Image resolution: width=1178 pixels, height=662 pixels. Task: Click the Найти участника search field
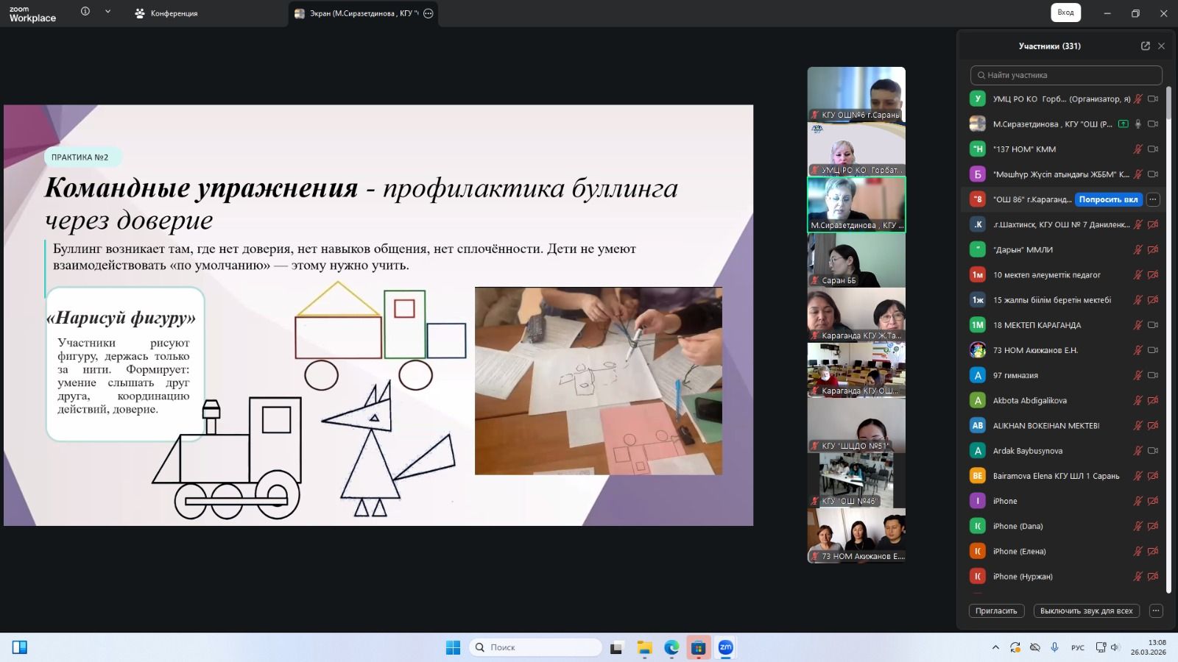click(1066, 75)
